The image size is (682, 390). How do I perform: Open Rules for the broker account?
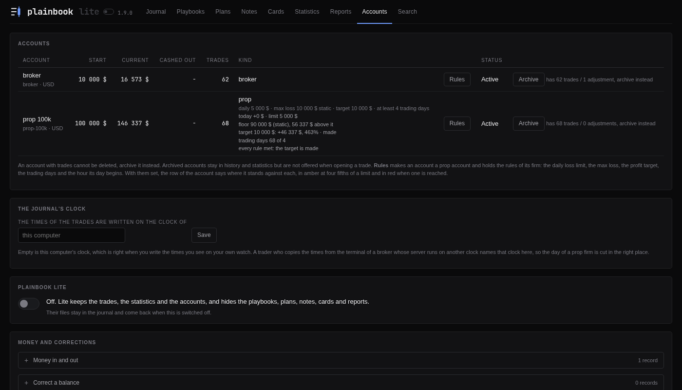click(x=457, y=79)
